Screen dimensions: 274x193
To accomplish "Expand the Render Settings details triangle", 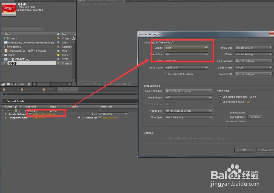I will 6,114.
